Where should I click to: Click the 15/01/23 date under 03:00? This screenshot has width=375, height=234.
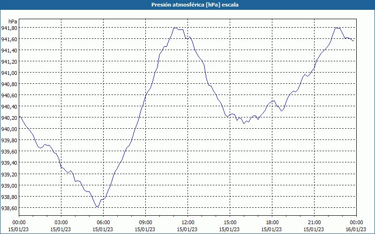coord(60,229)
